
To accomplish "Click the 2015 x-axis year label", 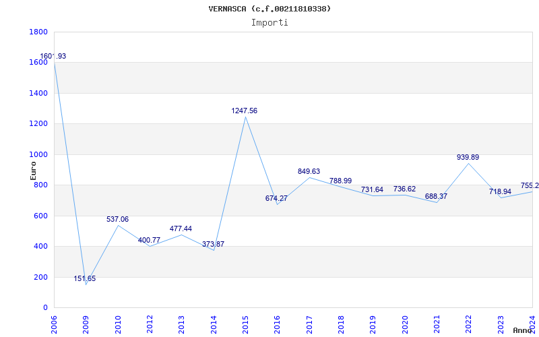I will (x=245, y=325).
